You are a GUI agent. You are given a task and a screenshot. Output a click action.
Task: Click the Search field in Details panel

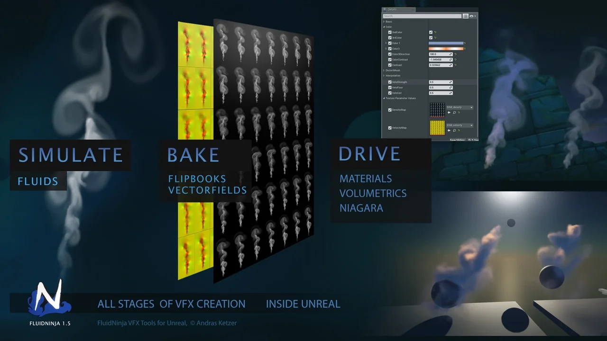point(422,16)
